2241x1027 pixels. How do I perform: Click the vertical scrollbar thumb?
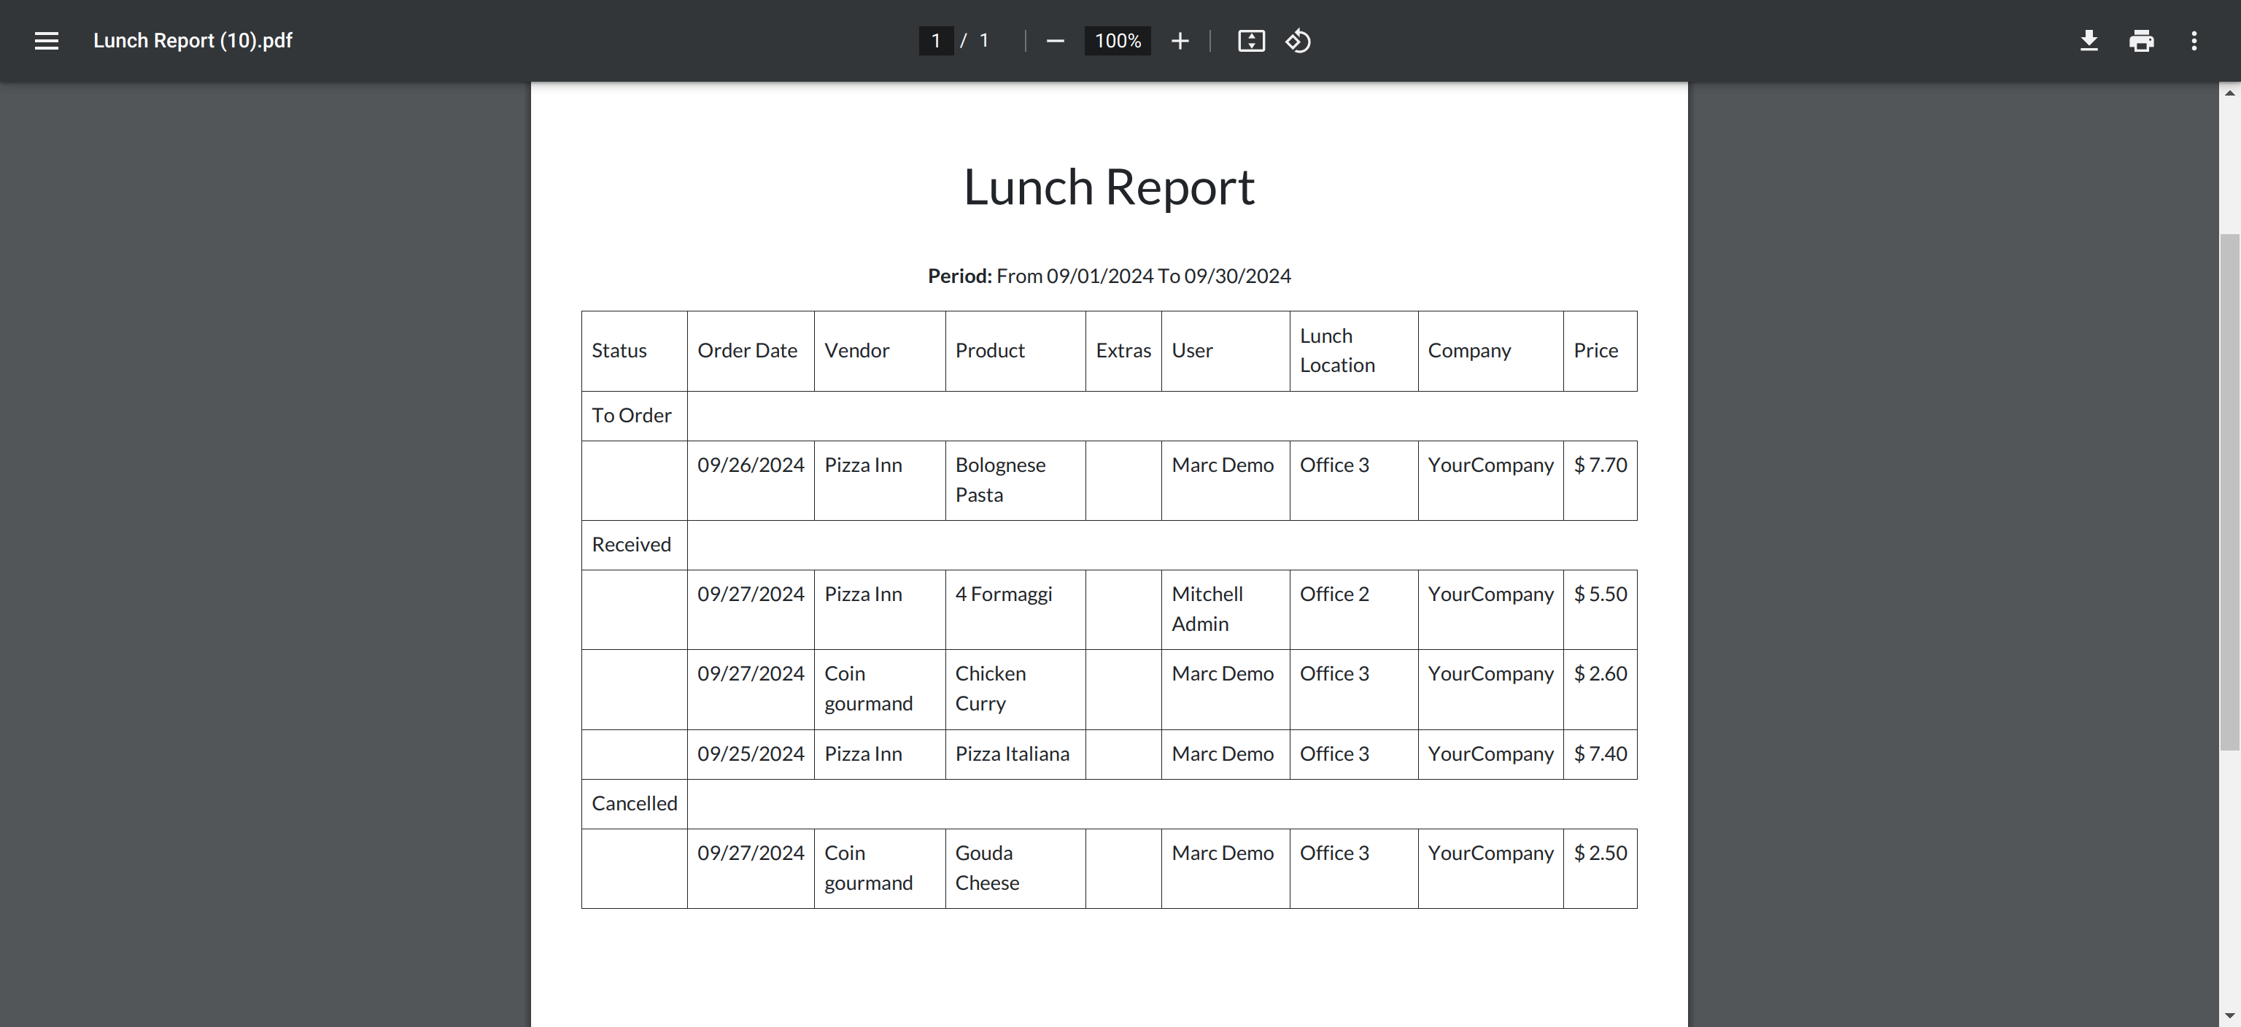point(2229,487)
